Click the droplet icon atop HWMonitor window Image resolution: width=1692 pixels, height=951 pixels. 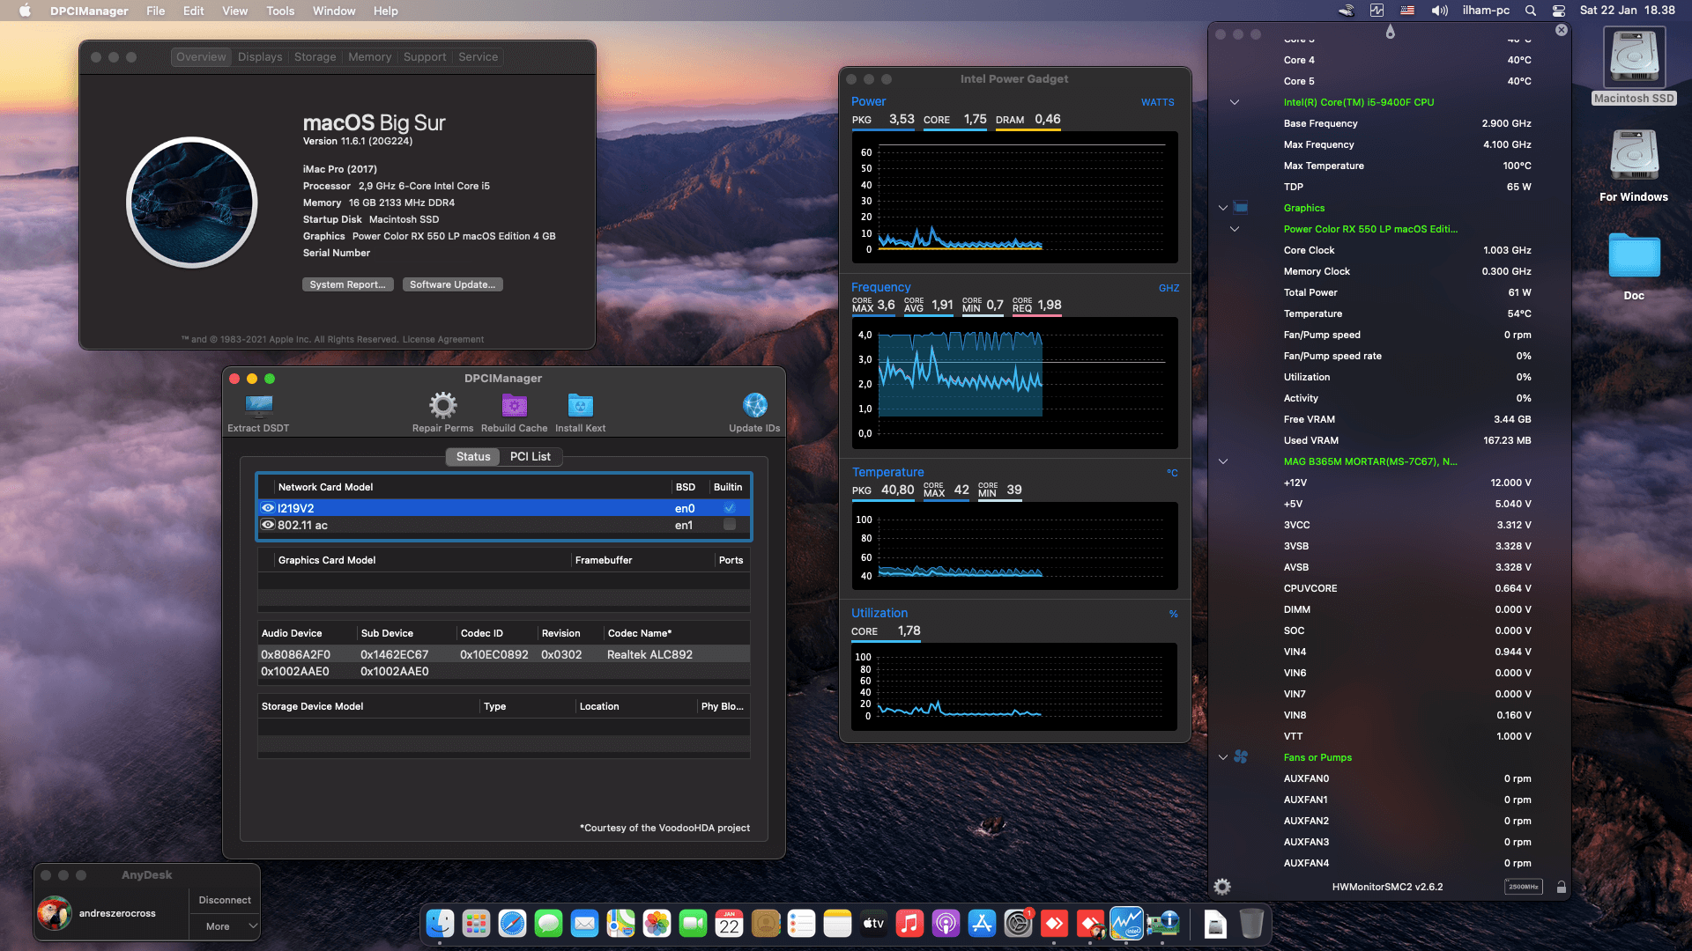click(1391, 33)
